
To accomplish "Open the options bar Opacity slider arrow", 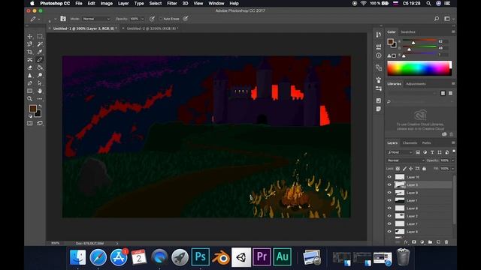I will click(142, 19).
